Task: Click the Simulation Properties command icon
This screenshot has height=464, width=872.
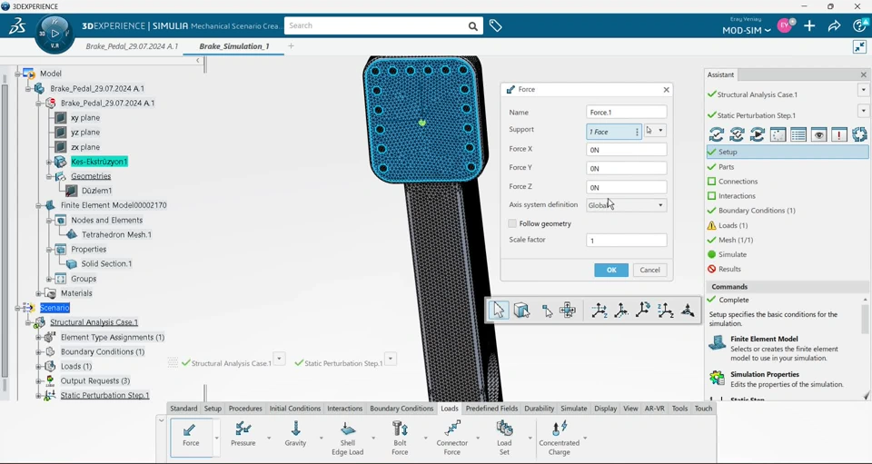Action: tap(717, 378)
